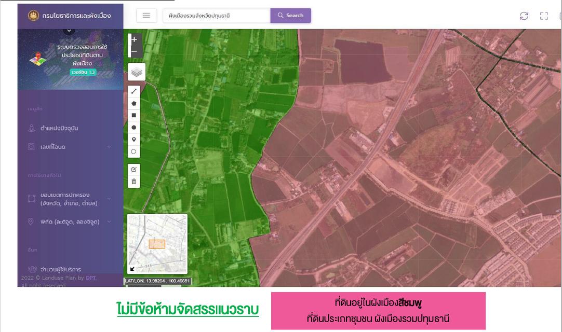Toggle fullscreen mode icon

[x=544, y=16]
